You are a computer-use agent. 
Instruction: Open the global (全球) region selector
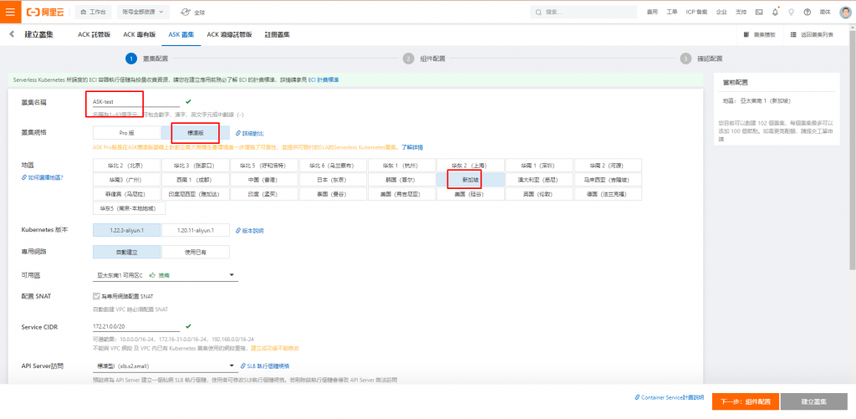click(x=193, y=12)
